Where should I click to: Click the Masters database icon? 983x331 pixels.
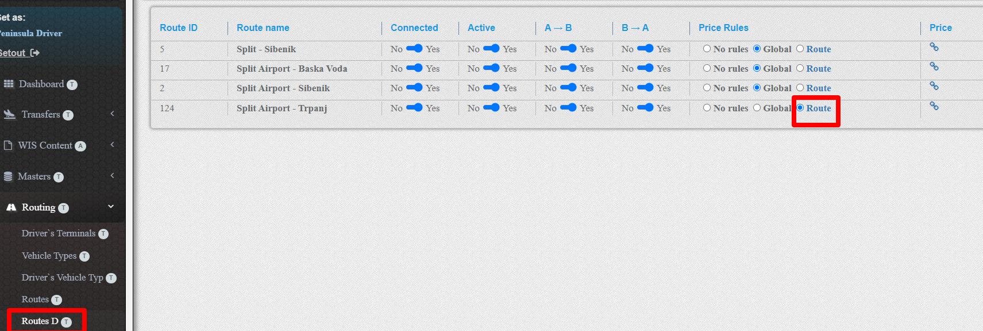(x=8, y=176)
